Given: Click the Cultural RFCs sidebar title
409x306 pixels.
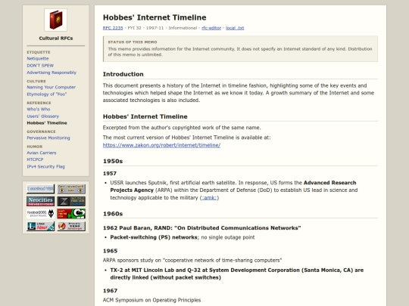Looking at the screenshot, I should pos(56,39).
